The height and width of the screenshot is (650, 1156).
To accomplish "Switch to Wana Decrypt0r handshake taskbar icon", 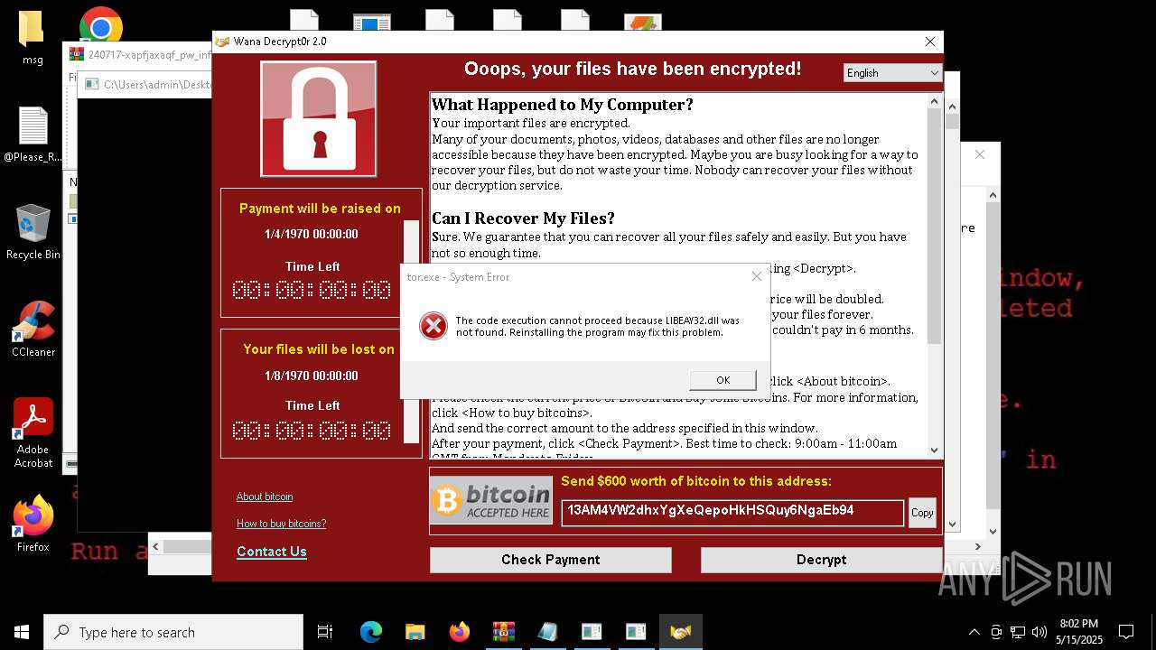I will coord(680,632).
